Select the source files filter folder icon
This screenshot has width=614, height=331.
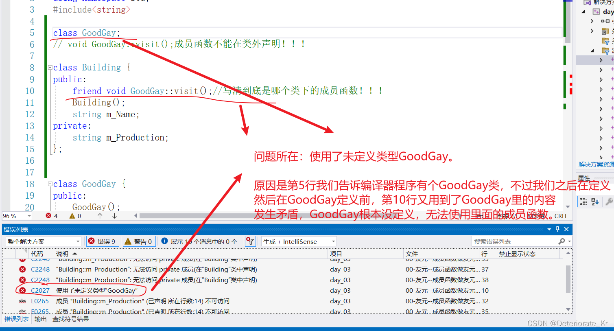click(605, 50)
